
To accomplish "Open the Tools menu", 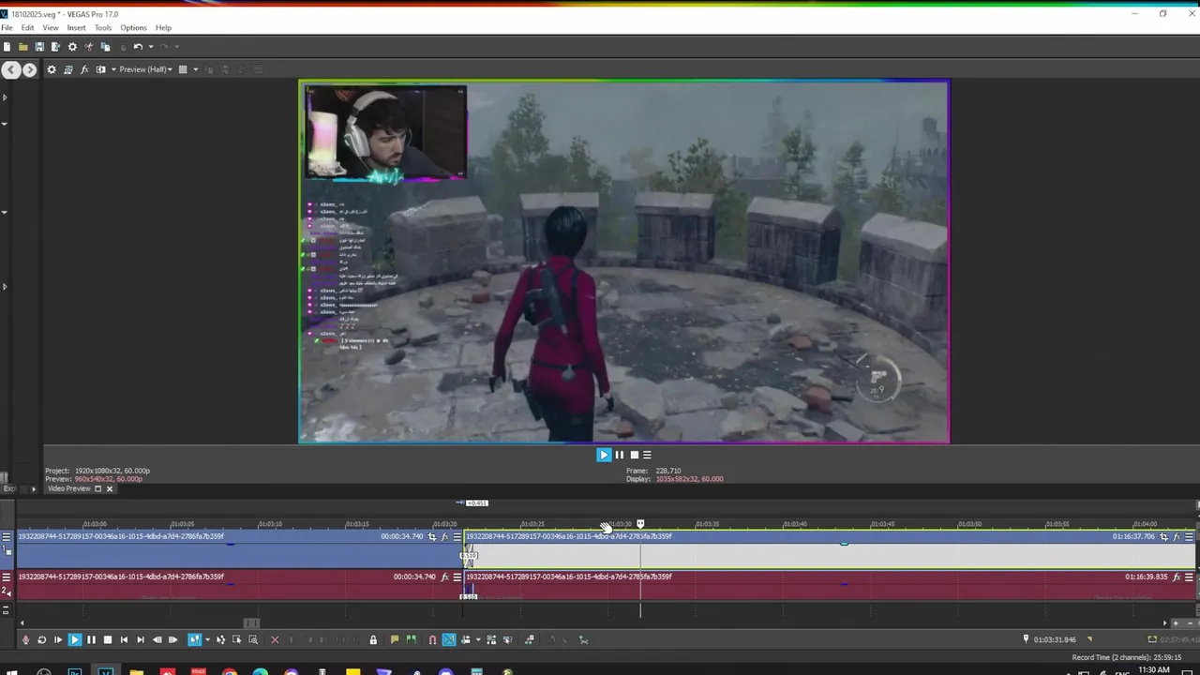I will [x=103, y=28].
